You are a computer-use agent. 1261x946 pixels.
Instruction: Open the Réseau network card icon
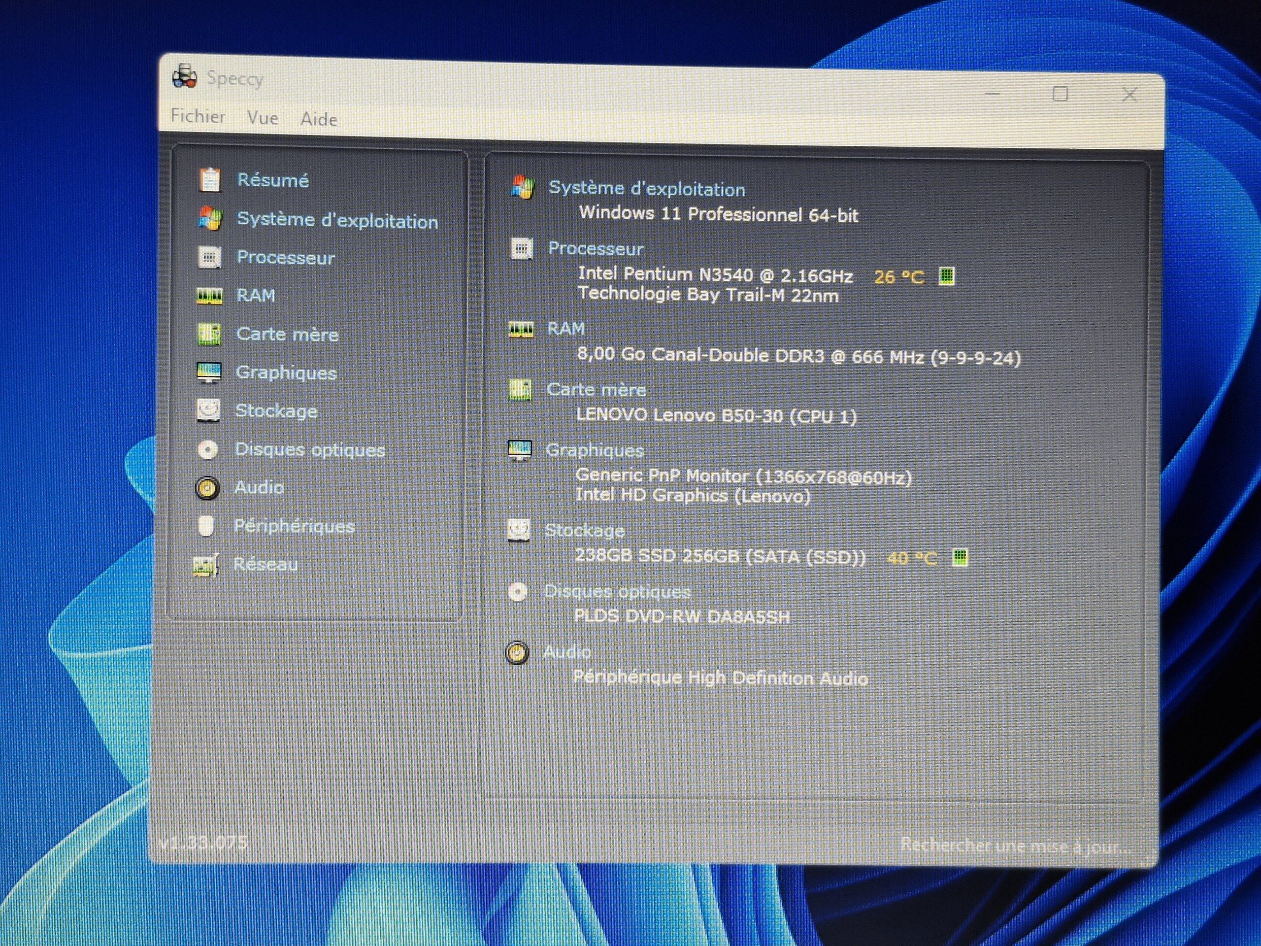206,565
